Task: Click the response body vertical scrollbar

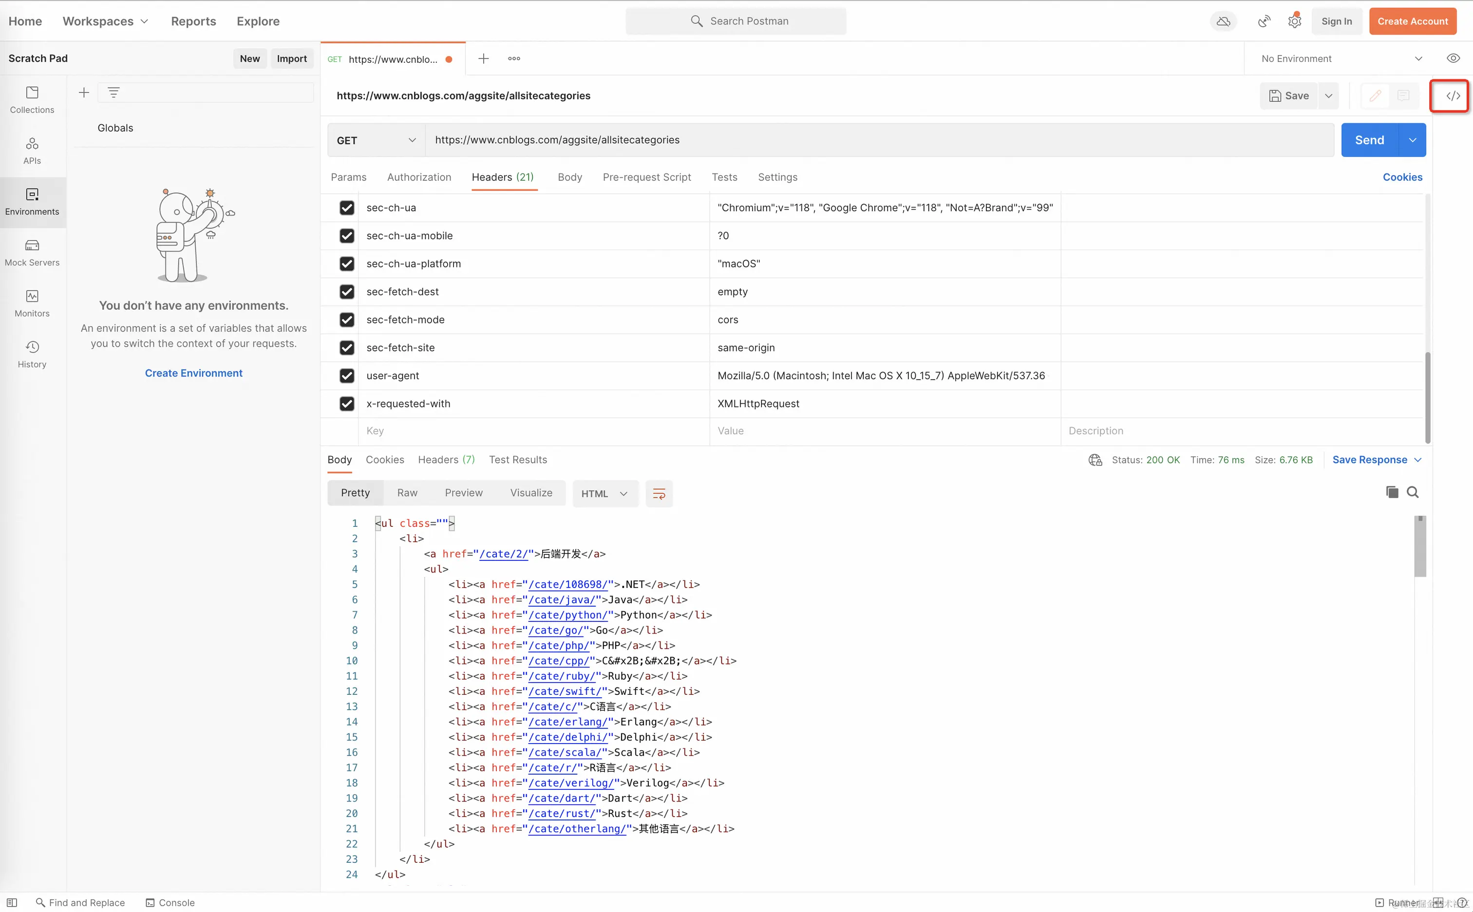Action: click(1420, 546)
